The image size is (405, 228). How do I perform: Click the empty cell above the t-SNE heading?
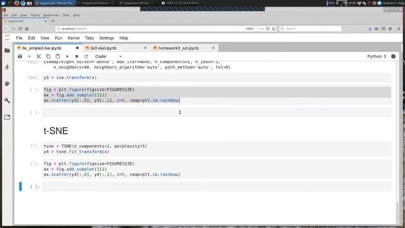click(x=216, y=113)
